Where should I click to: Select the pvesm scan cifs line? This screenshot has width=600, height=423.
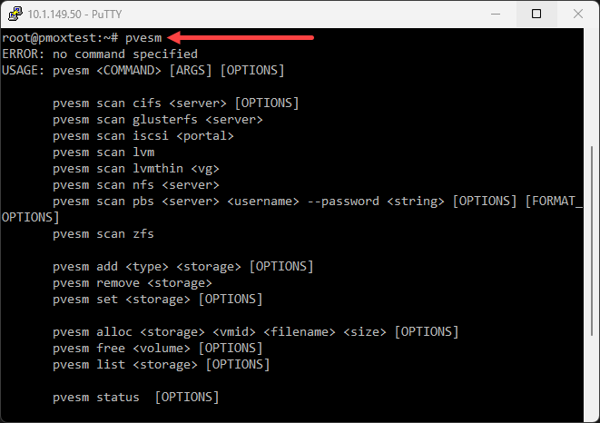point(175,103)
